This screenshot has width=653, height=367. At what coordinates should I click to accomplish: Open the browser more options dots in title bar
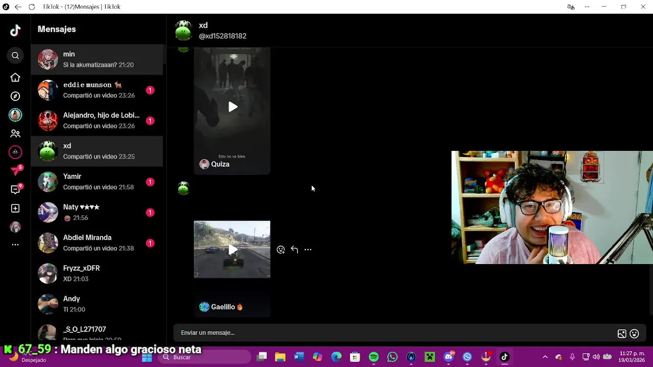coord(587,7)
